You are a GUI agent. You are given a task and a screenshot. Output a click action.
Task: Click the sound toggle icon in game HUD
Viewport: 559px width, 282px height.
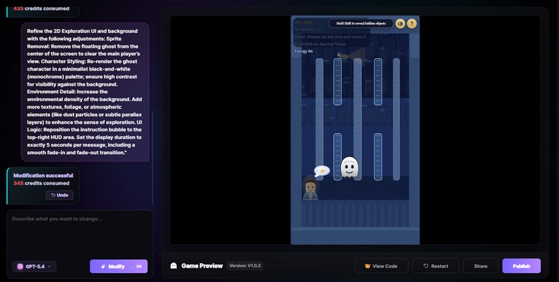tap(400, 24)
